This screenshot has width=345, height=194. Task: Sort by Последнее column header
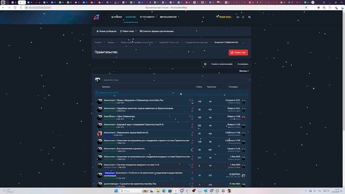click(233, 87)
